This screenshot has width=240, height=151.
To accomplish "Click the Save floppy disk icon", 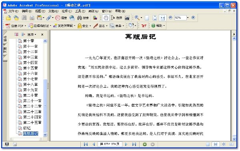I will point(24,18).
